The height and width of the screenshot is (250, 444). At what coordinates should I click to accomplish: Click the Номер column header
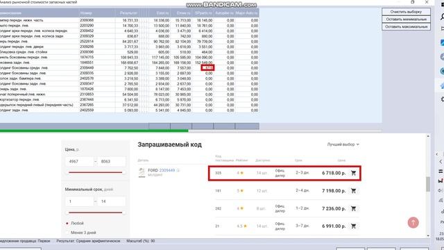97,13
